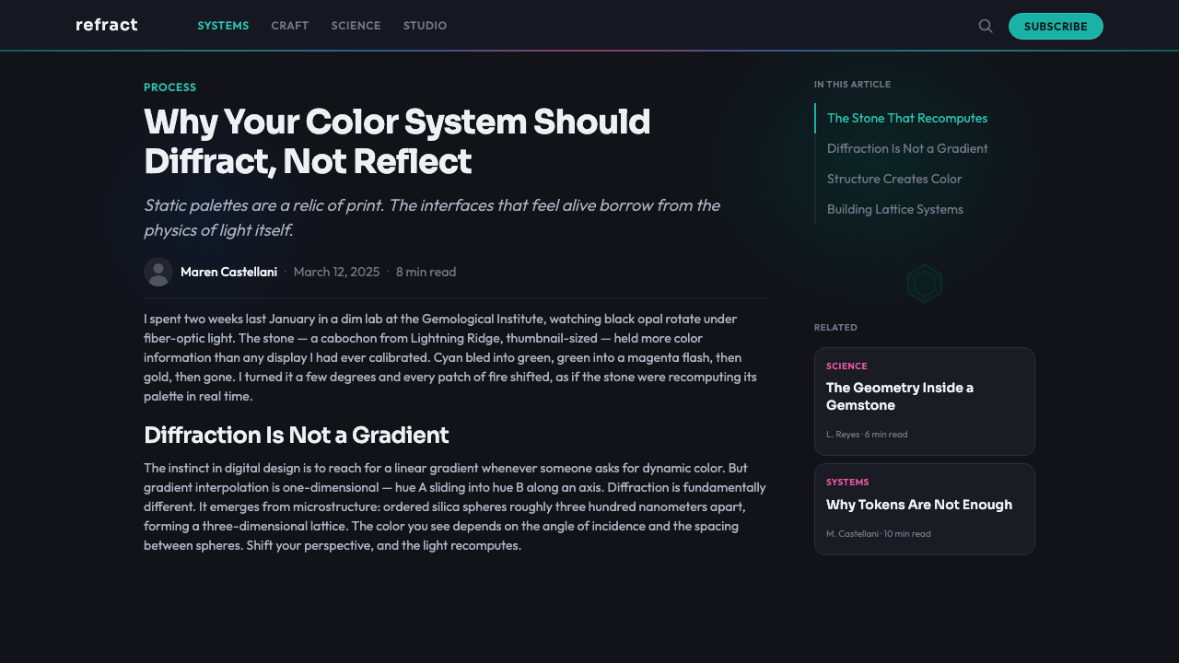Click Maren Castellani's avatar image

[158, 272]
